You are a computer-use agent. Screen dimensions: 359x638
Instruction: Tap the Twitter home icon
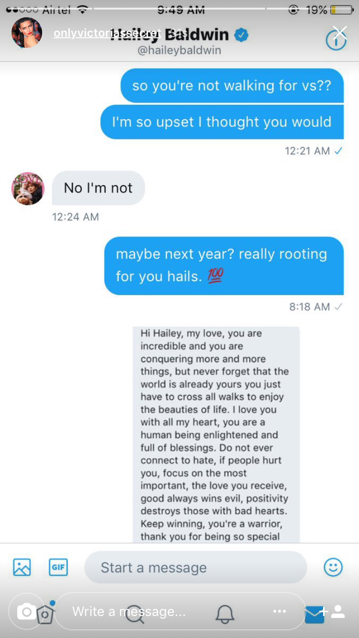[x=45, y=614]
